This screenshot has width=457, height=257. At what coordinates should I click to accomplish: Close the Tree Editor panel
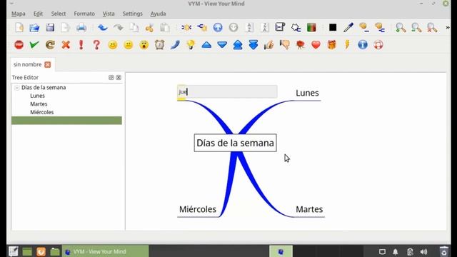point(119,78)
